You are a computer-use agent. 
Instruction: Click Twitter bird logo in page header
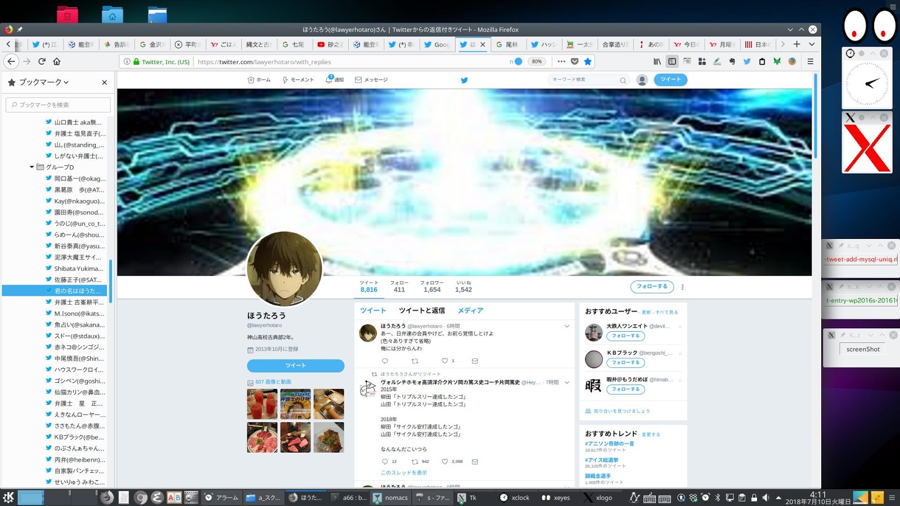[x=464, y=80]
